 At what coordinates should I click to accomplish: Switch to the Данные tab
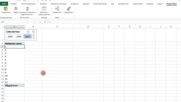[x=86, y=4]
